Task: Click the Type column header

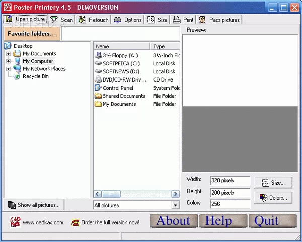Action: point(165,46)
